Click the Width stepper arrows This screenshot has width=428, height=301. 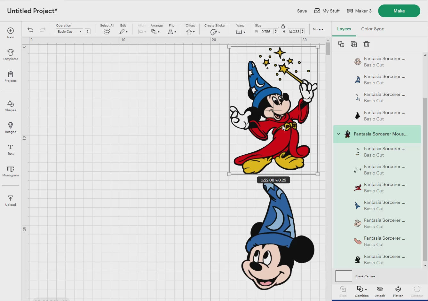(x=275, y=32)
